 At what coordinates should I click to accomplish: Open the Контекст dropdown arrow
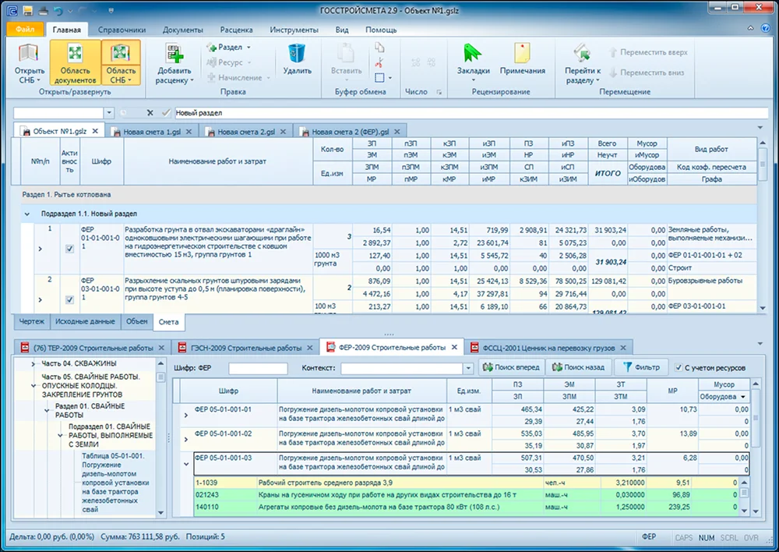(x=468, y=369)
